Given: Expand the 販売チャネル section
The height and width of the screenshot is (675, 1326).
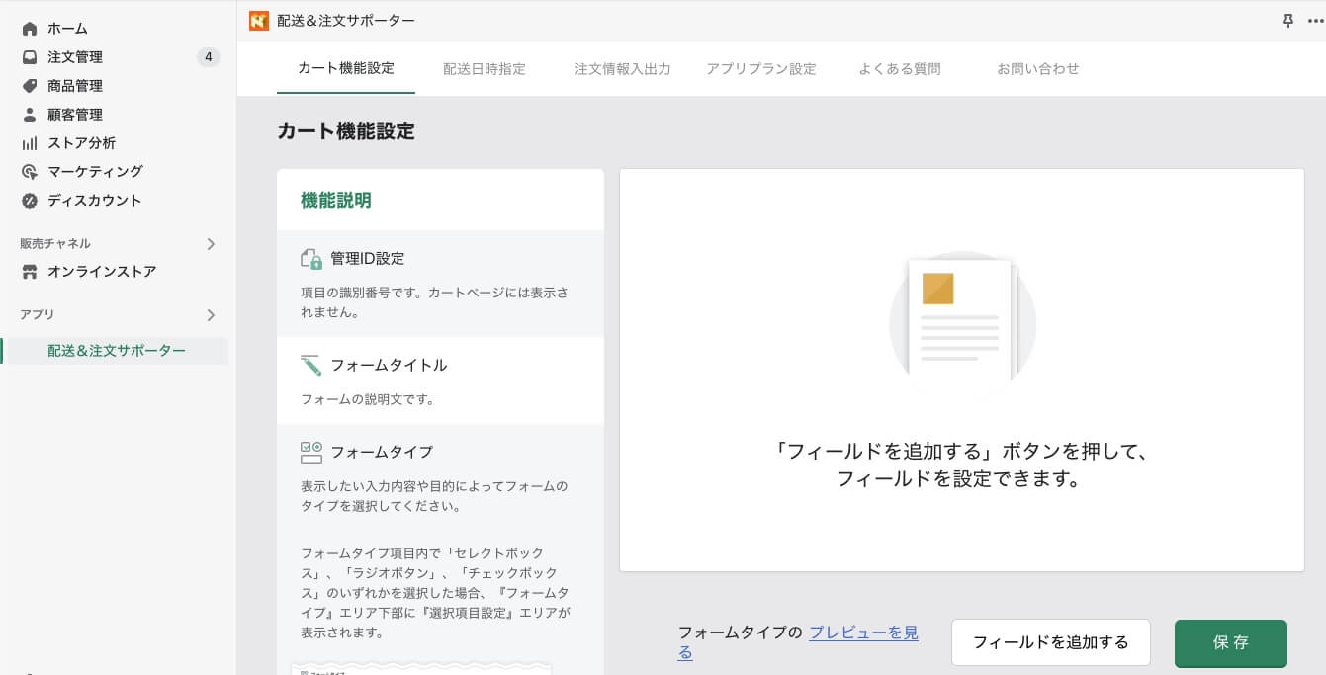Looking at the screenshot, I should (x=211, y=244).
